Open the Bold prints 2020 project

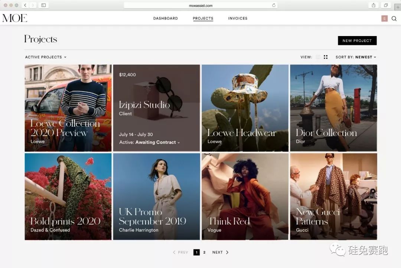coord(68,197)
